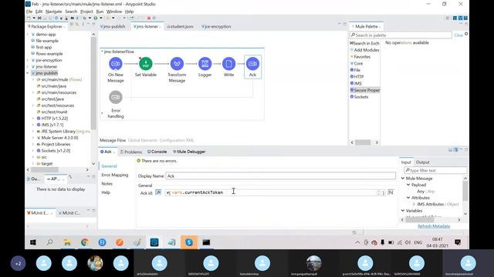Select Secure Properties module in palette
Viewport: 494px width, 277px height.
365,90
